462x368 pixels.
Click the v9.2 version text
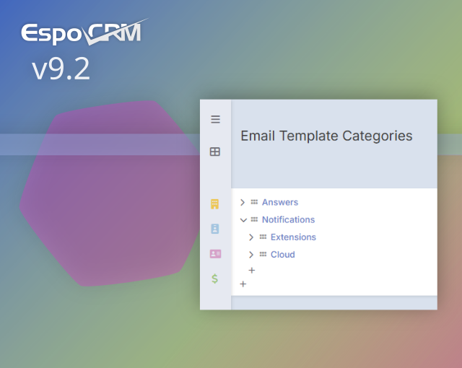click(x=61, y=69)
